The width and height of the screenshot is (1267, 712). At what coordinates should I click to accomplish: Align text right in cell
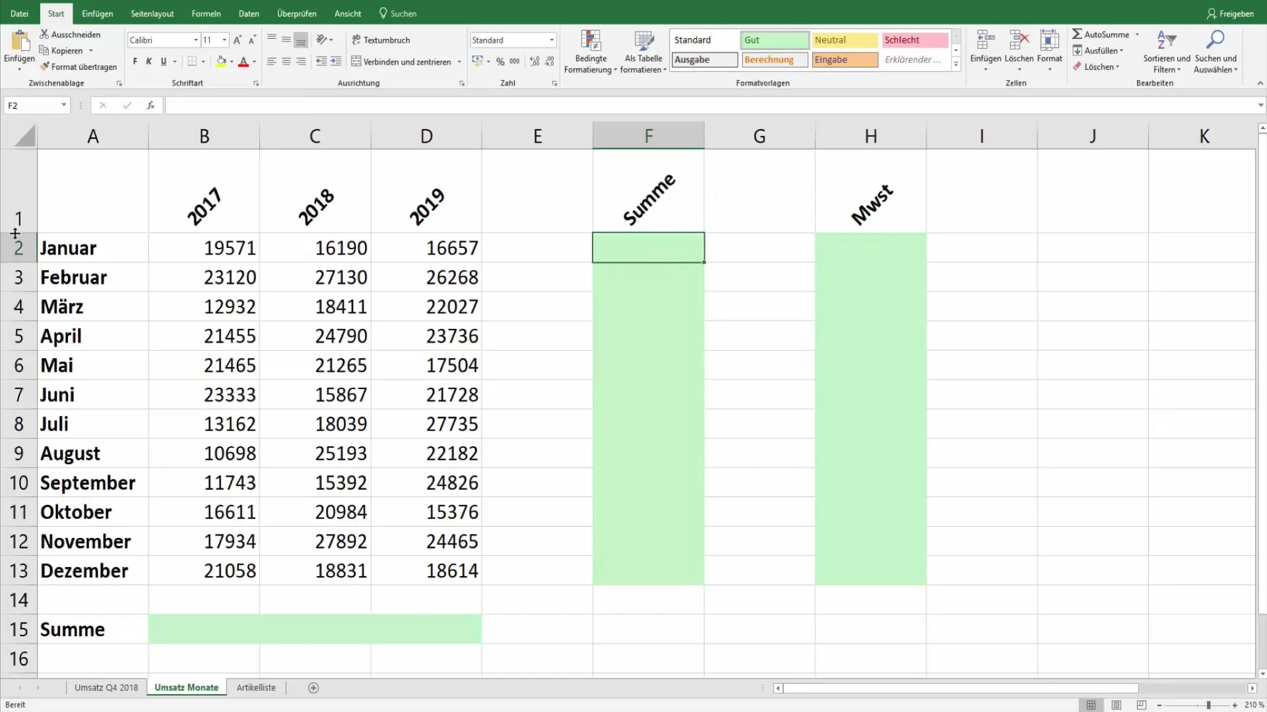(x=301, y=61)
